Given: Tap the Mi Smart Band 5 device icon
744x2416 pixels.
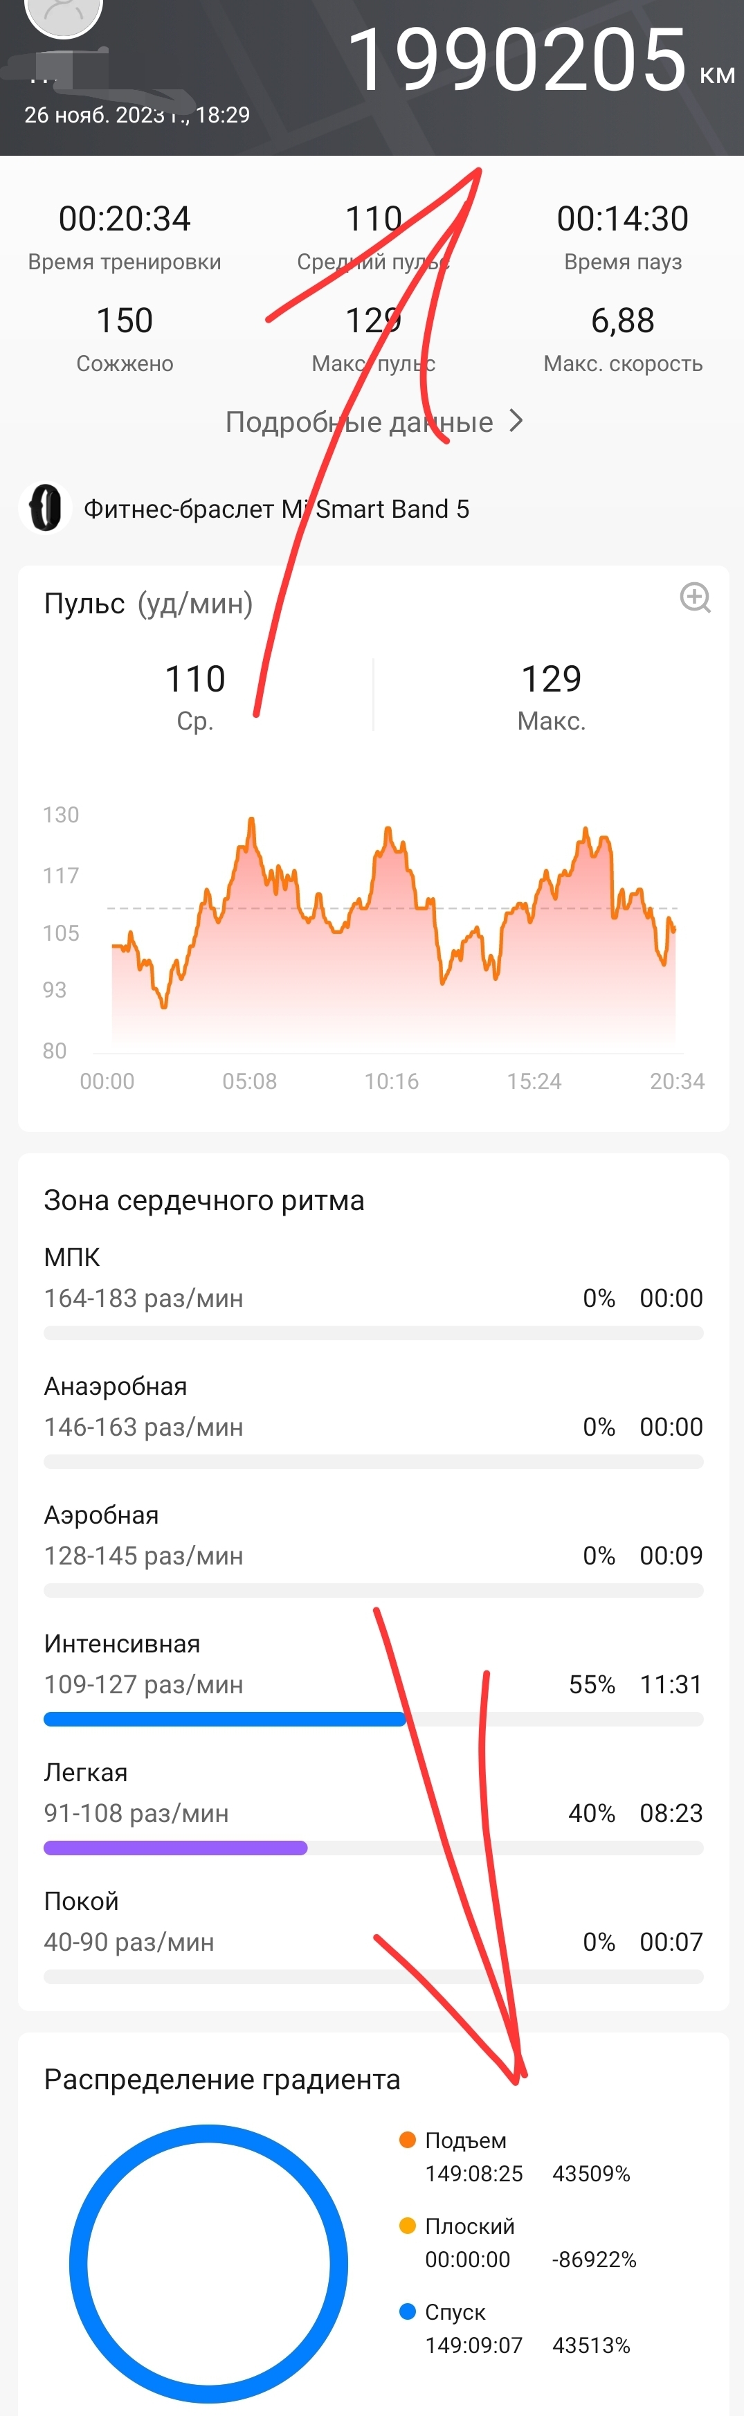Looking at the screenshot, I should tap(45, 508).
